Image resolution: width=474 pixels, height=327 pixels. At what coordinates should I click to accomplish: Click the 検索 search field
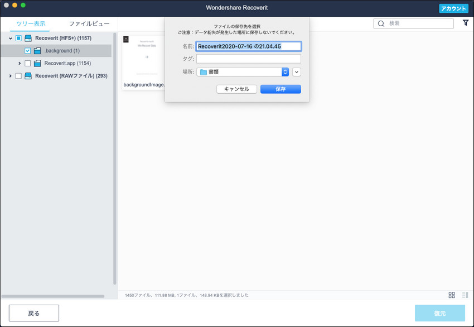tap(414, 23)
